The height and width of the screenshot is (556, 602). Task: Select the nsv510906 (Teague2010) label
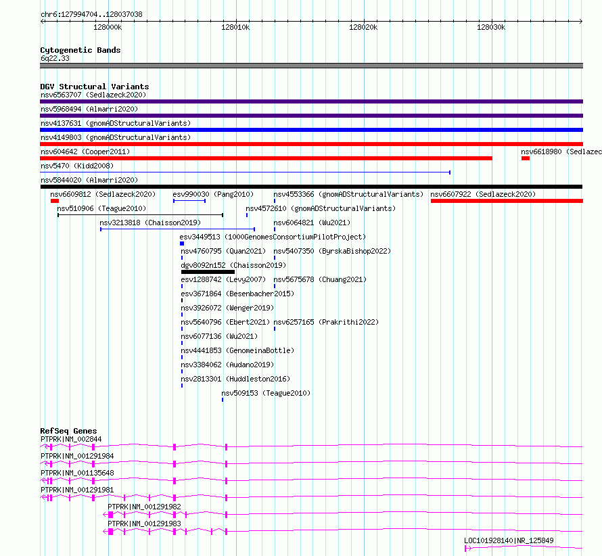101,208
